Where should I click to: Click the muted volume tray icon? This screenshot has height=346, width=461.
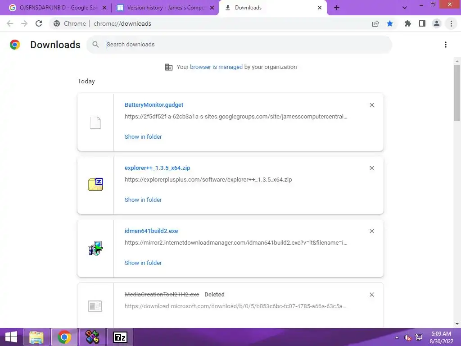(x=407, y=337)
